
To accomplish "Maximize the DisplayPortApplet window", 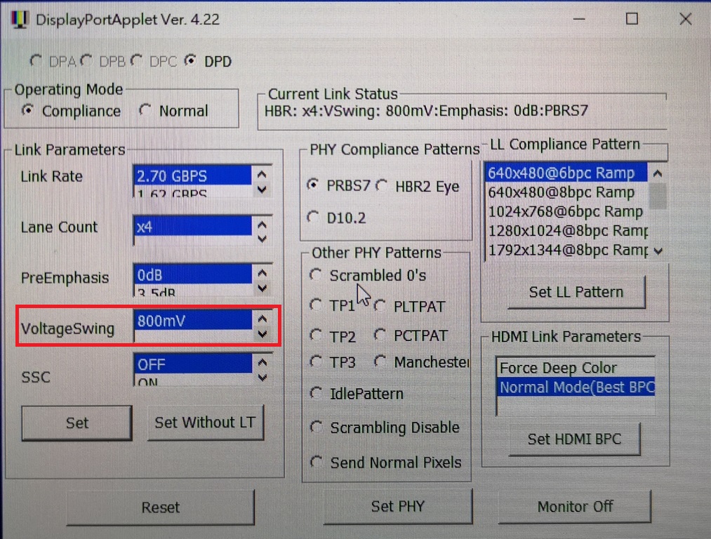I will point(632,19).
